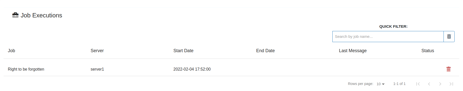This screenshot has width=463, height=91.
Task: Click the briefcase icon beside Job Executions
Action: tap(15, 15)
